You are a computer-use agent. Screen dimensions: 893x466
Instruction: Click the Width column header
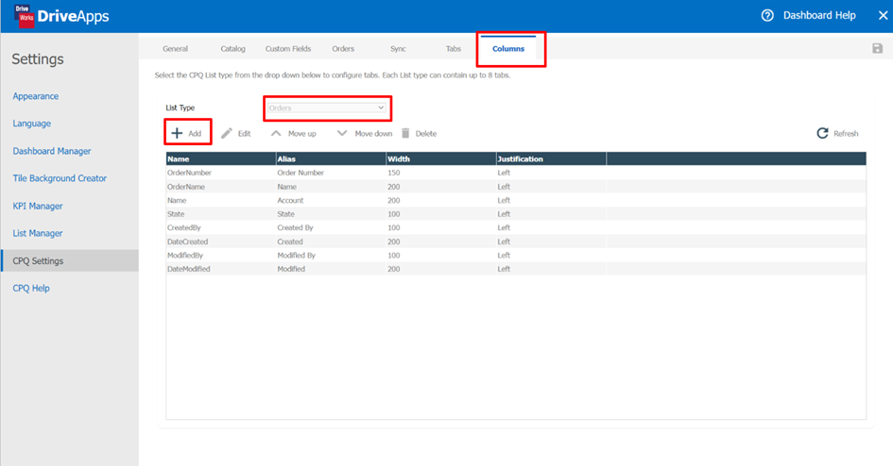440,159
